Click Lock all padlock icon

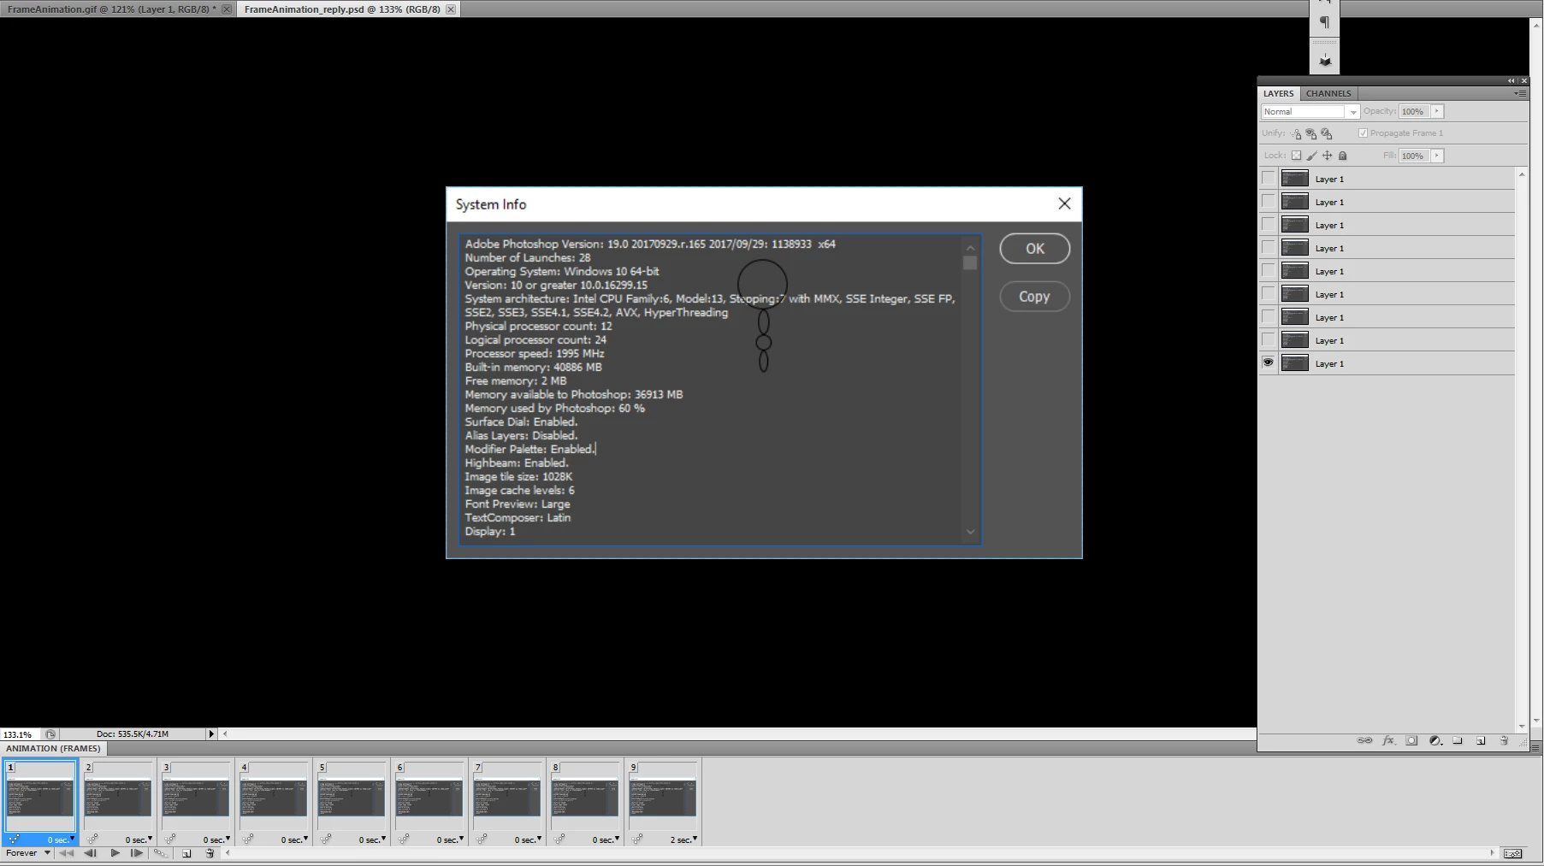click(1342, 156)
